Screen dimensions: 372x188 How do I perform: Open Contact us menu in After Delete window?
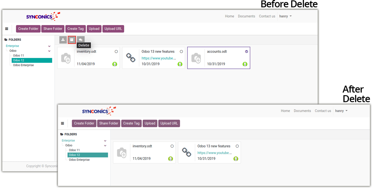coord(323,111)
